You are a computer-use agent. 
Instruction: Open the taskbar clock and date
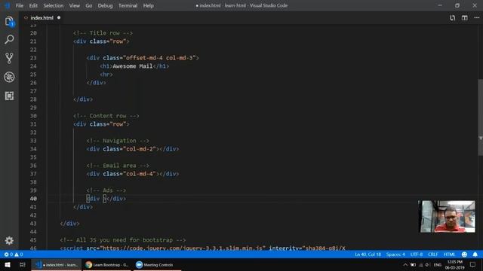tap(454, 264)
